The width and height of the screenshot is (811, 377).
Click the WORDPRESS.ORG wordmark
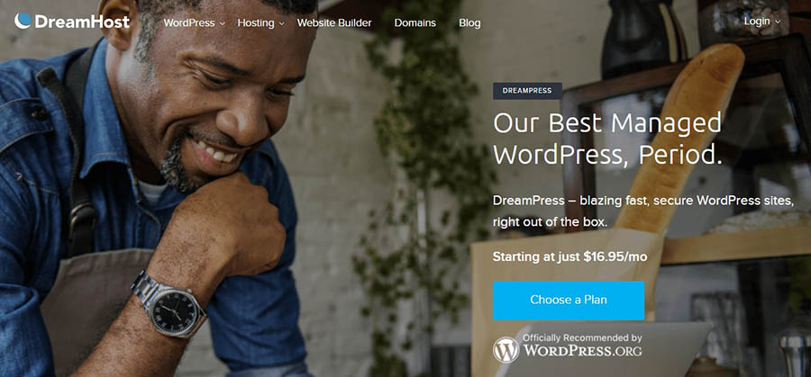click(582, 351)
